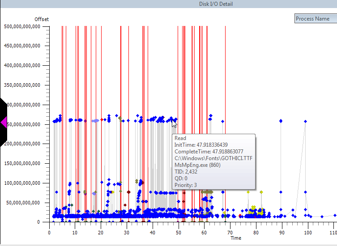Click the Offset axis label
The height and width of the screenshot is (246, 337).
[x=42, y=19]
